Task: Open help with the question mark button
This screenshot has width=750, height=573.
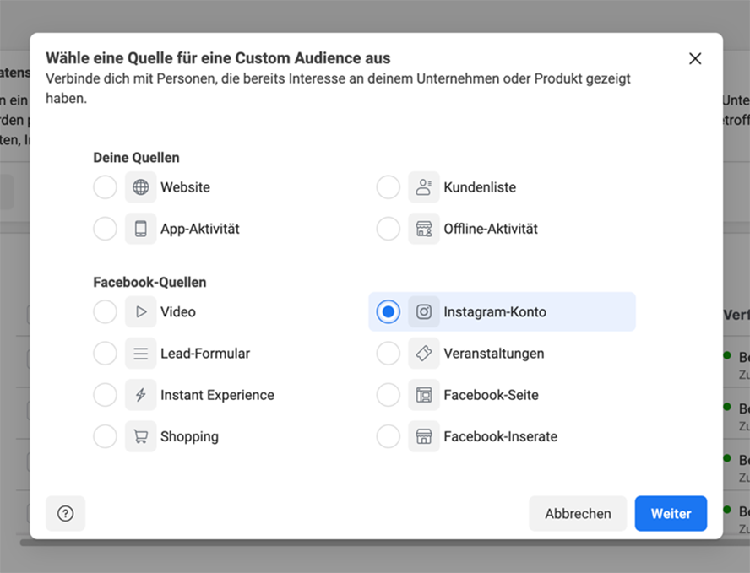Action: coord(66,514)
